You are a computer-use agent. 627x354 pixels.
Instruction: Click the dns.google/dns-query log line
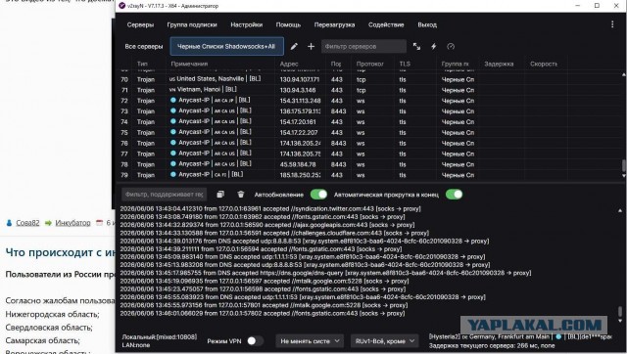click(325, 273)
